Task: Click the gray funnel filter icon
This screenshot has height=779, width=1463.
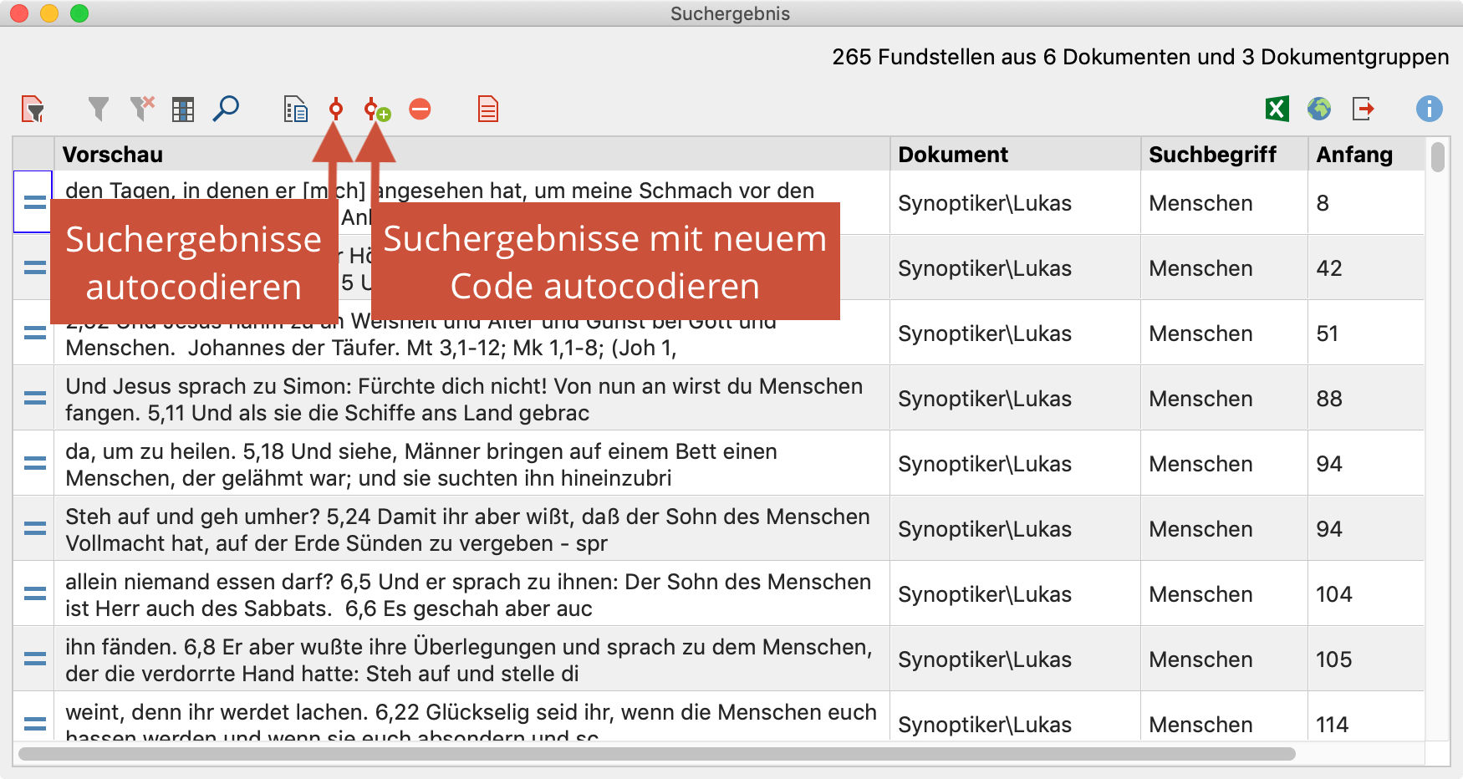Action: coord(99,109)
